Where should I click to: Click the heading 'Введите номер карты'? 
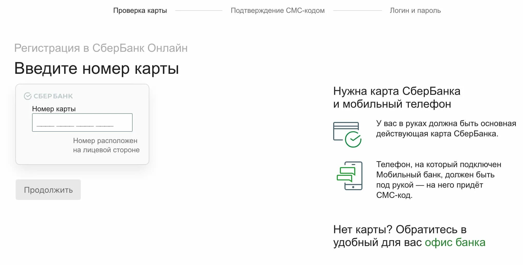(96, 68)
